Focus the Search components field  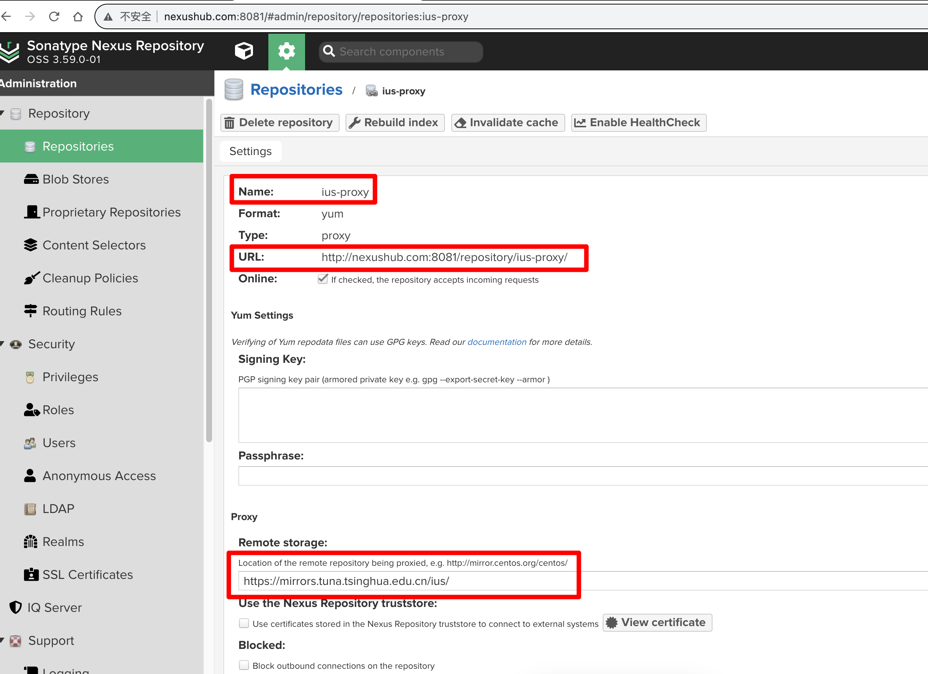point(401,52)
